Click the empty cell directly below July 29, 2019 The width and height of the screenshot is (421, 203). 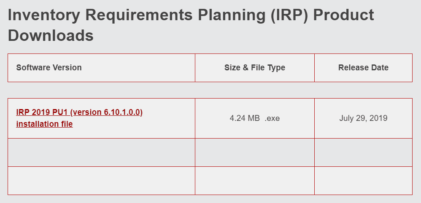[x=363, y=152]
